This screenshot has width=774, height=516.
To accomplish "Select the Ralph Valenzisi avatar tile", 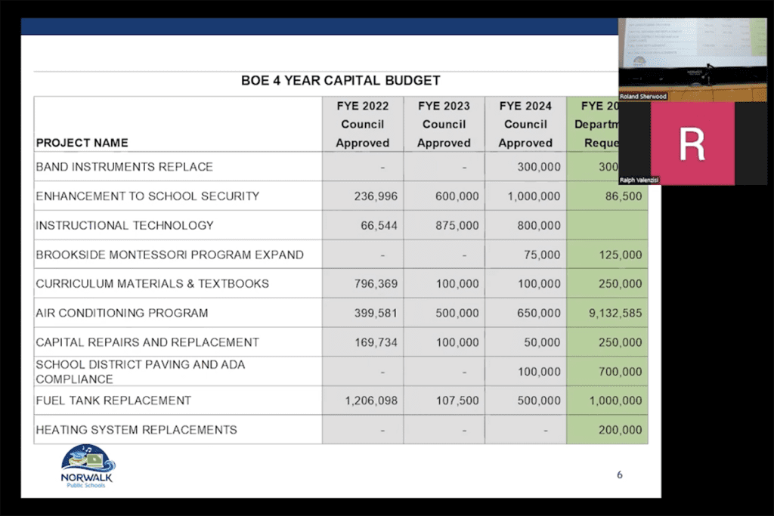I will (692, 144).
